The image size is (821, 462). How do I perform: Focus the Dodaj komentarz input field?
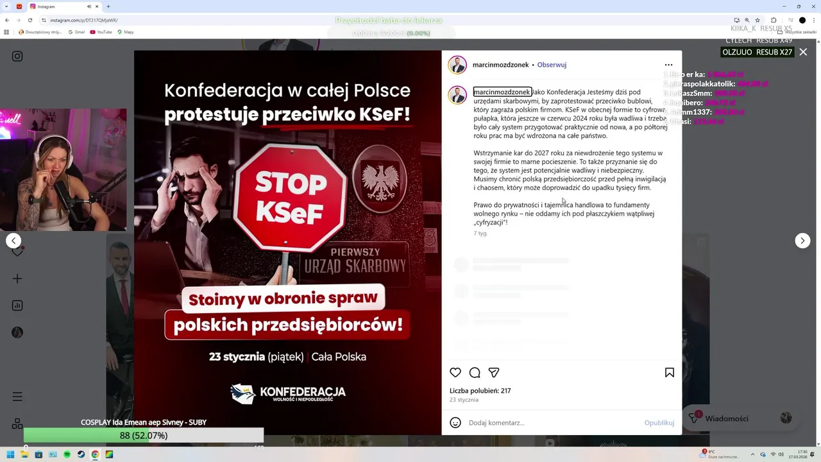553,423
